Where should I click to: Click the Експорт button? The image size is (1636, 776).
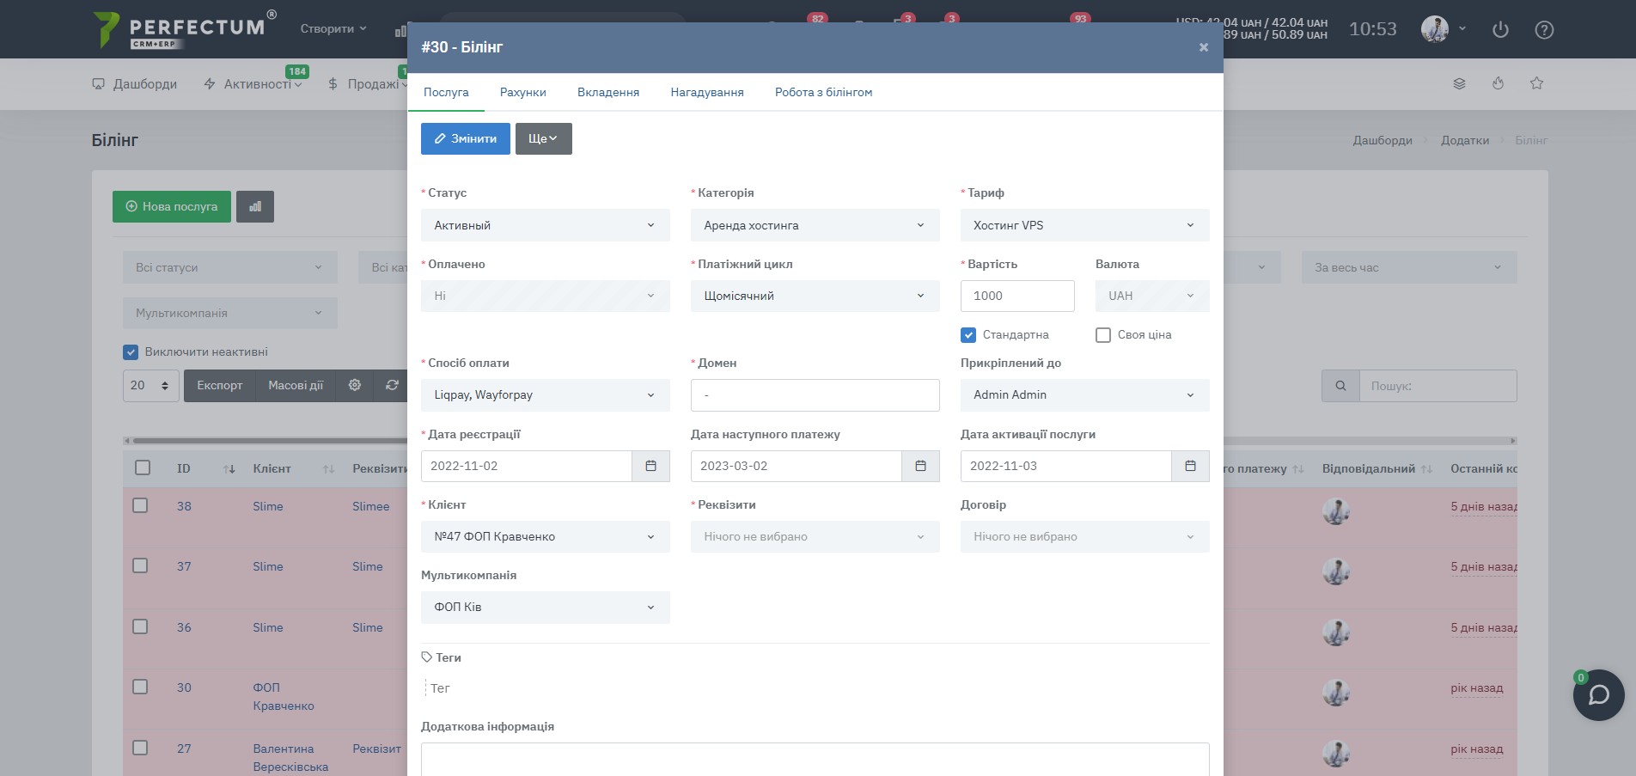(x=220, y=385)
